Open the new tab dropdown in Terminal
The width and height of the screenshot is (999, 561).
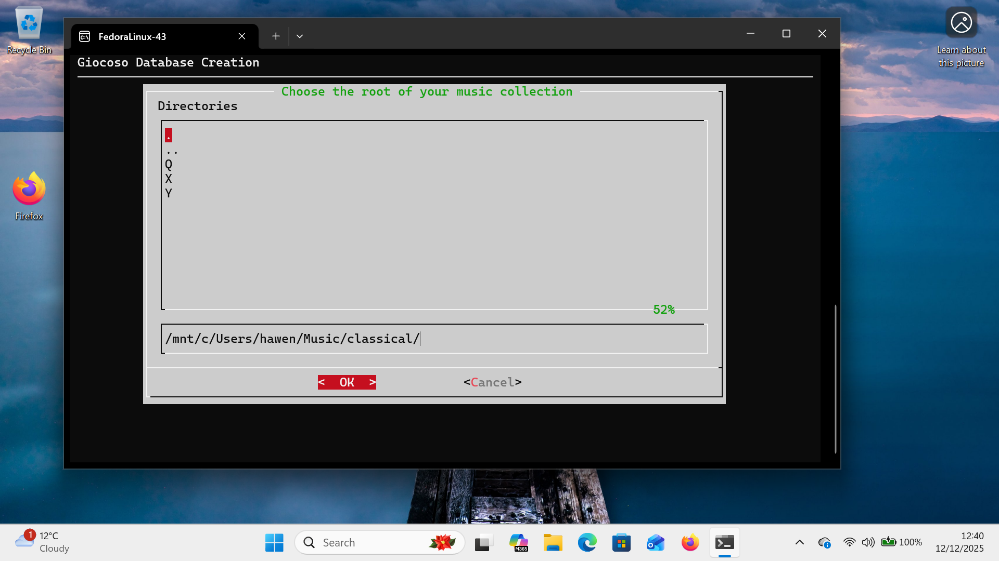pyautogui.click(x=299, y=36)
